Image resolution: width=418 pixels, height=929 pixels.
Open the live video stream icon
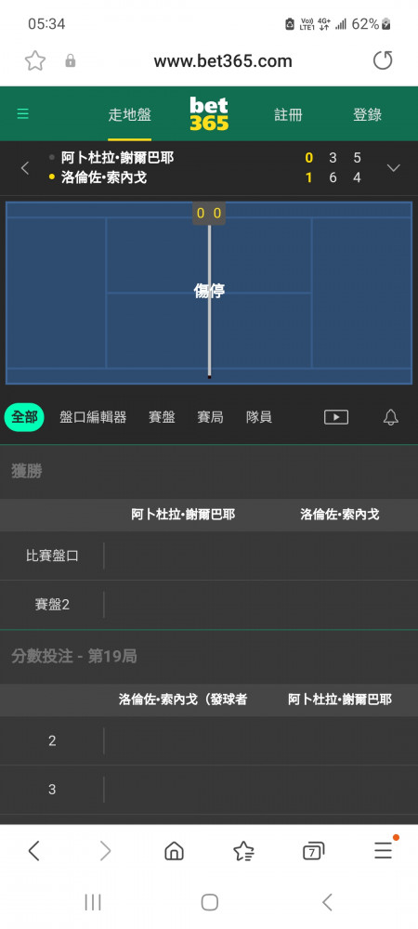[335, 417]
